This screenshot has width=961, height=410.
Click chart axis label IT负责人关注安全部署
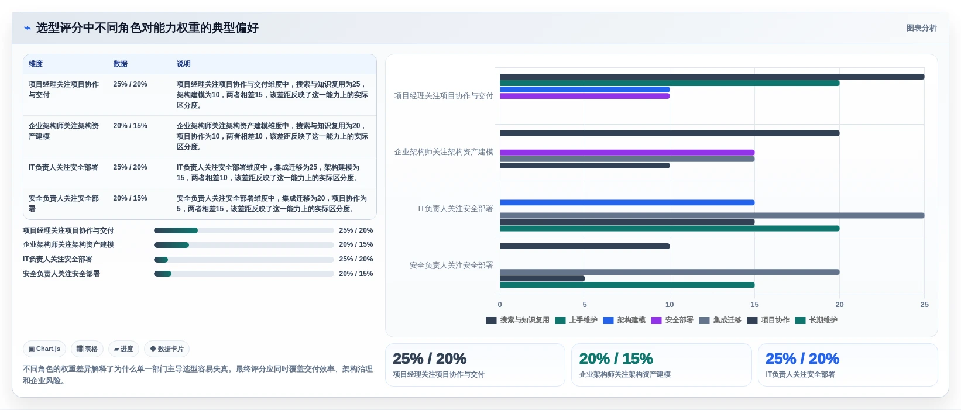click(x=455, y=209)
